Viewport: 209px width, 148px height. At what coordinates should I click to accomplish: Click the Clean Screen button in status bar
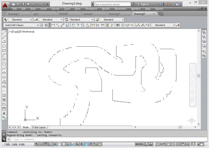(202, 144)
